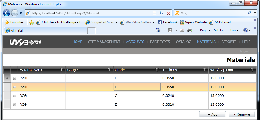Go to REPORTS in the navigation bar
This screenshot has height=120, width=260.
(229, 42)
